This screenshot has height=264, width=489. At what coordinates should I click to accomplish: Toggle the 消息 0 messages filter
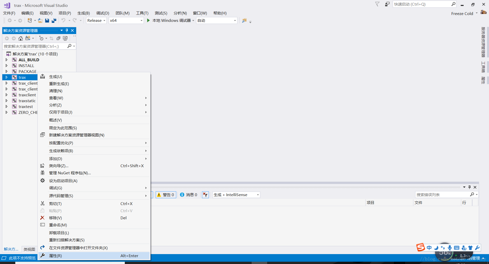point(189,195)
